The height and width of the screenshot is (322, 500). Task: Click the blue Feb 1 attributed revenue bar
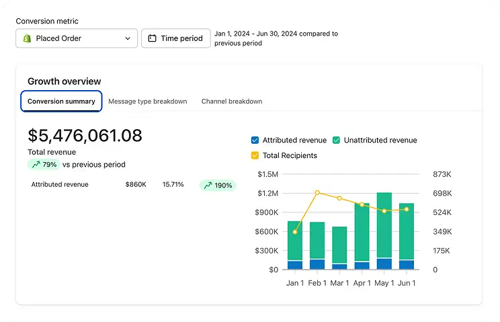(x=317, y=264)
